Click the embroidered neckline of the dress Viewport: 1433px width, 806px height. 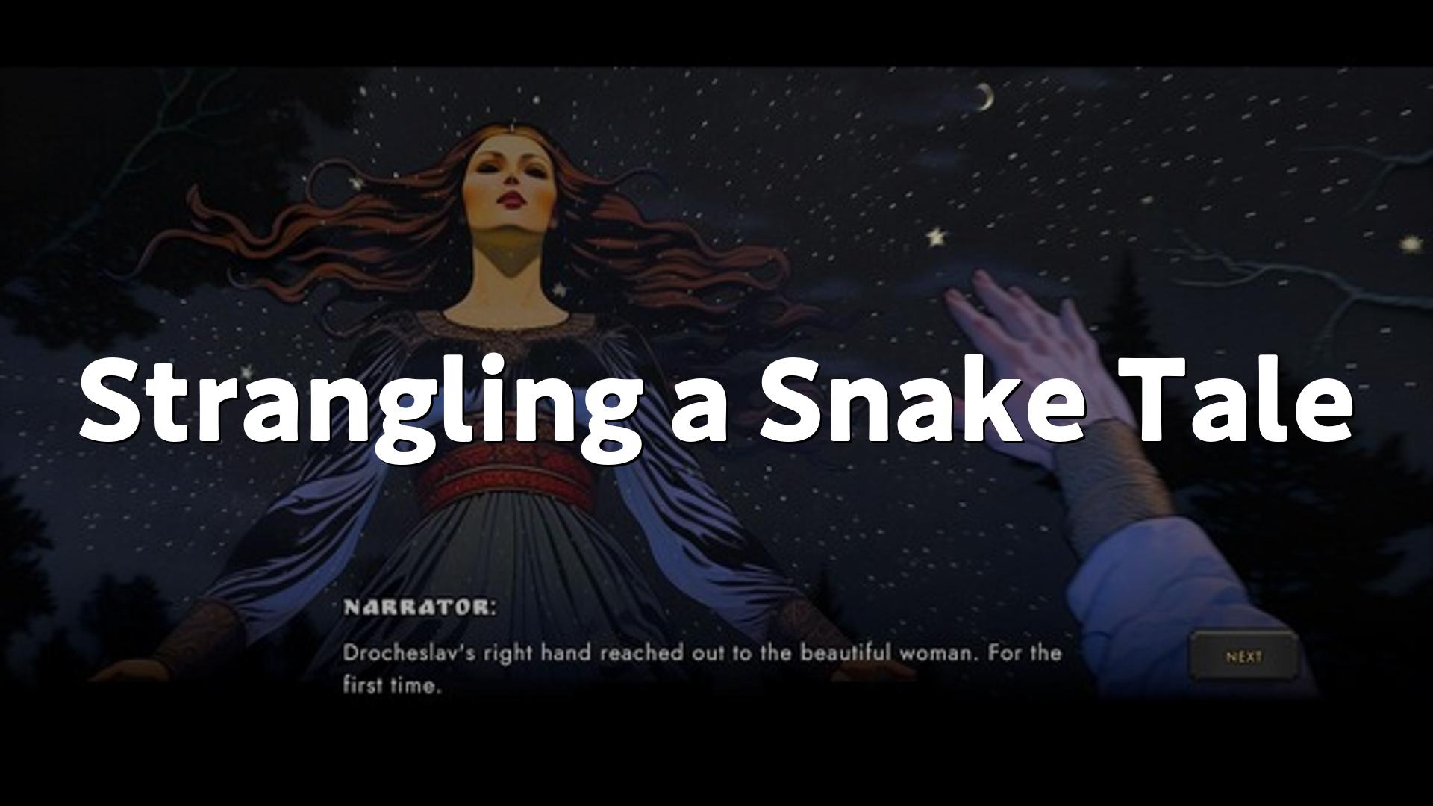[x=508, y=331]
